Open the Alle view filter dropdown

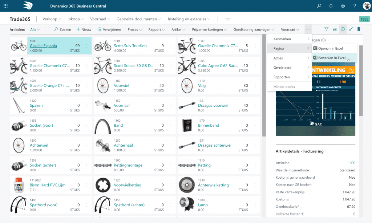coord(35,29)
